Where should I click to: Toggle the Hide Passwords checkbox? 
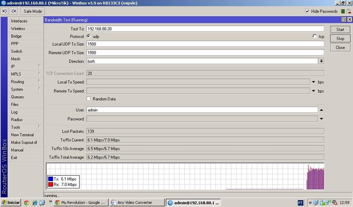[x=307, y=11]
